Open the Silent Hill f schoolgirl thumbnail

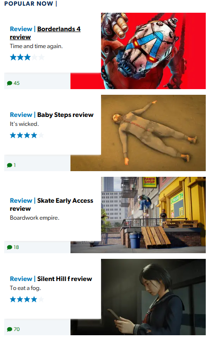coord(153,297)
